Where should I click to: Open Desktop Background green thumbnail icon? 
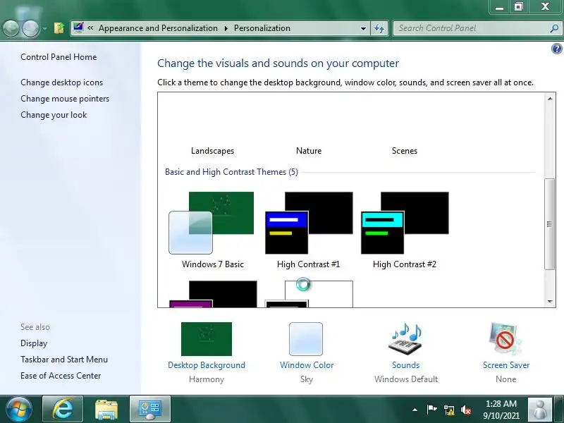pyautogui.click(x=207, y=339)
